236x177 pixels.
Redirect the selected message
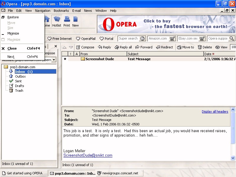[165, 47]
